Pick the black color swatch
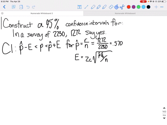The height and width of the screenshot is (125, 167). (149, 7)
